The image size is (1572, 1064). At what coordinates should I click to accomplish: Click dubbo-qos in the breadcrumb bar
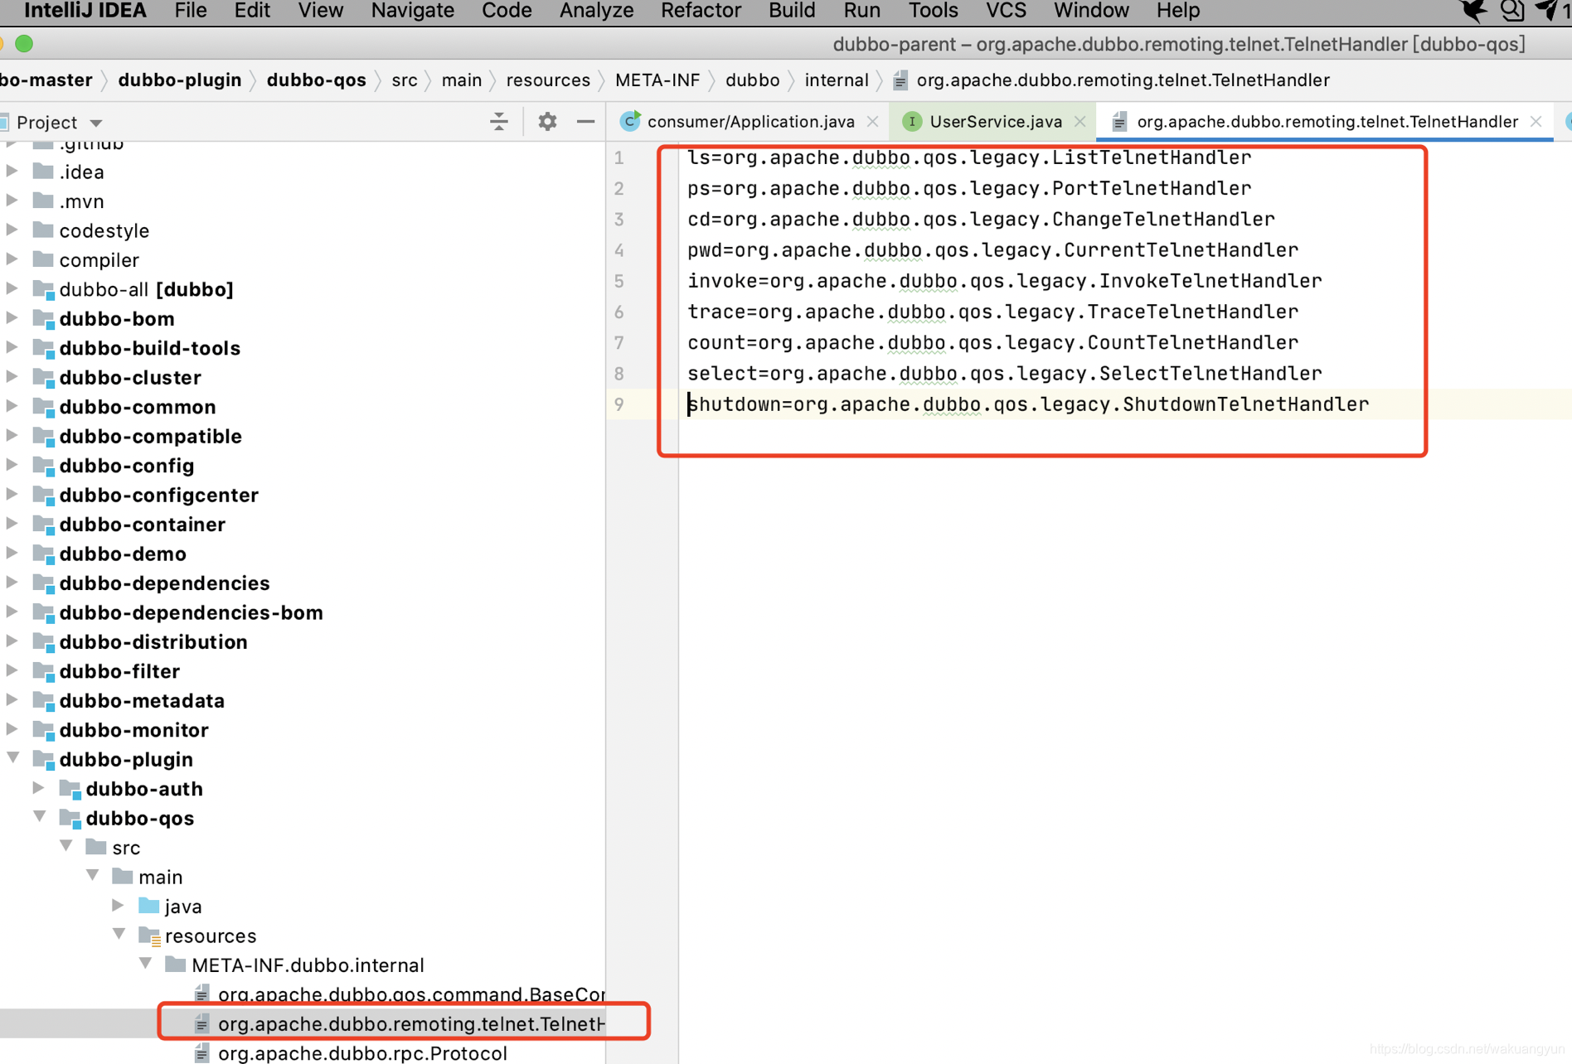pyautogui.click(x=316, y=80)
